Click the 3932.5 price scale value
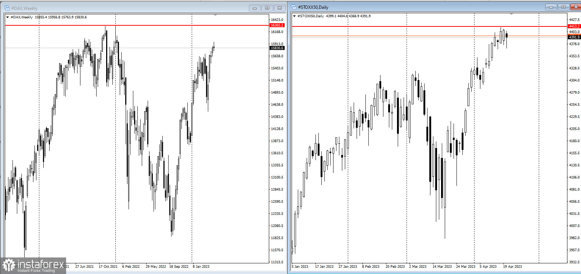 click(x=574, y=262)
